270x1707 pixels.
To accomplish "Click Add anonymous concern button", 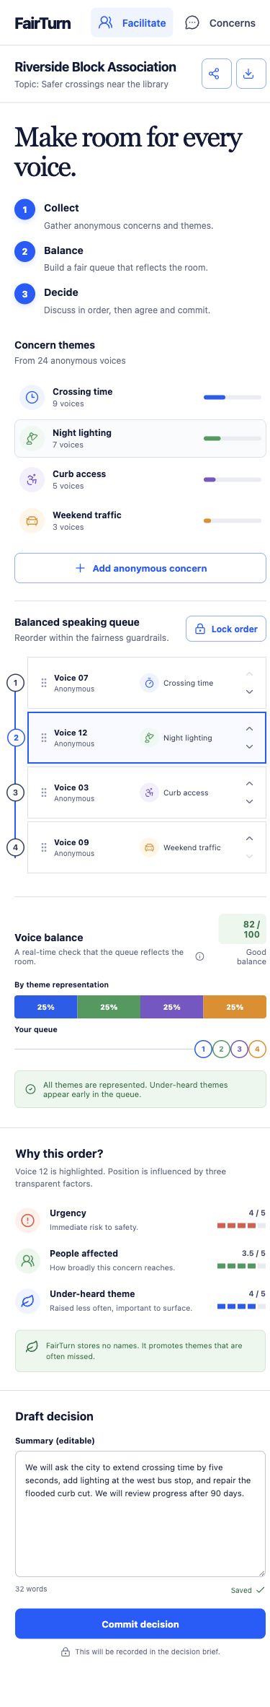I will 140,568.
